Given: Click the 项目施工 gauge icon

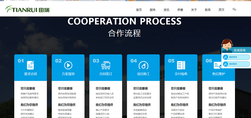Looking at the screenshot, I should coord(143,65).
